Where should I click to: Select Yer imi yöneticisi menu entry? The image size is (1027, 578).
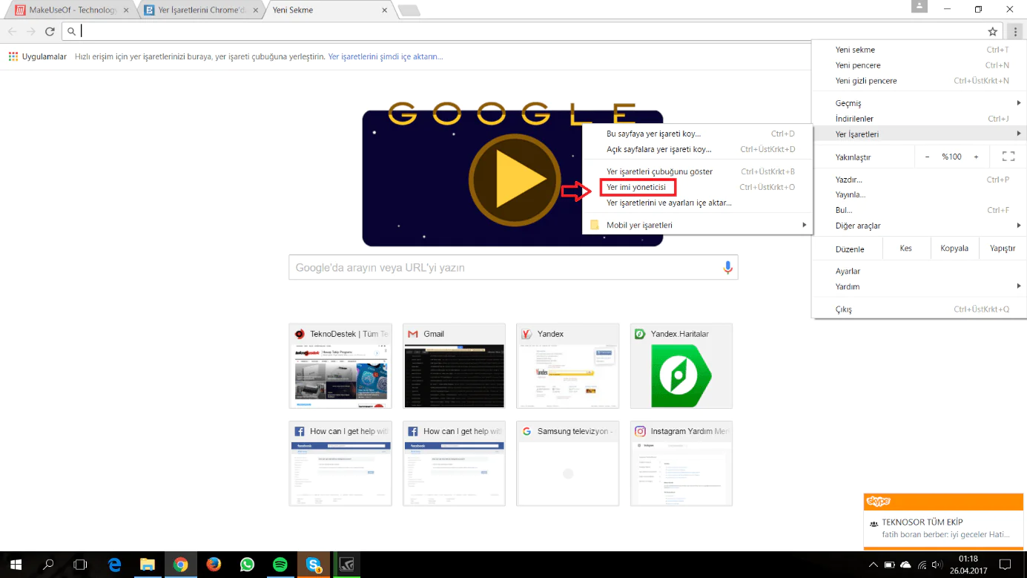click(636, 187)
